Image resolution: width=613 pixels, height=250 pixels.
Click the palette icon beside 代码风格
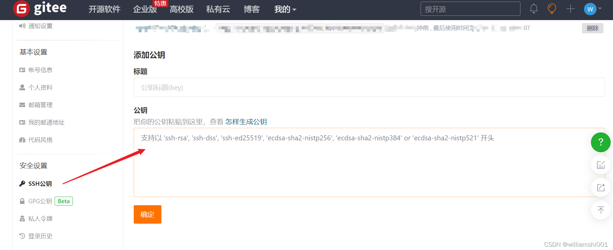point(22,140)
